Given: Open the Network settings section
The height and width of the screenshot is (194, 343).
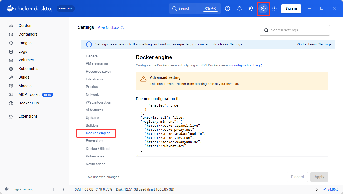Looking at the screenshot, I should tap(92, 95).
